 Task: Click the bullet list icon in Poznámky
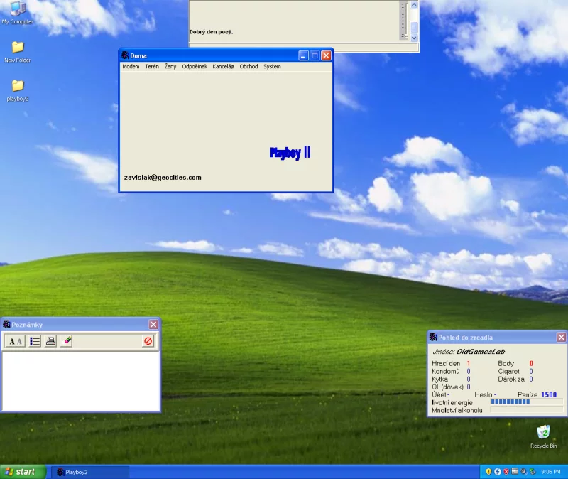[35, 341]
